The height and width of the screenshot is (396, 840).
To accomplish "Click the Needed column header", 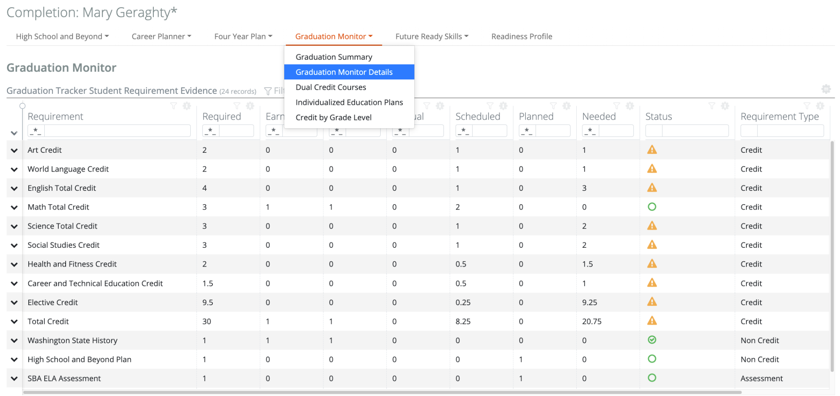I will [599, 117].
